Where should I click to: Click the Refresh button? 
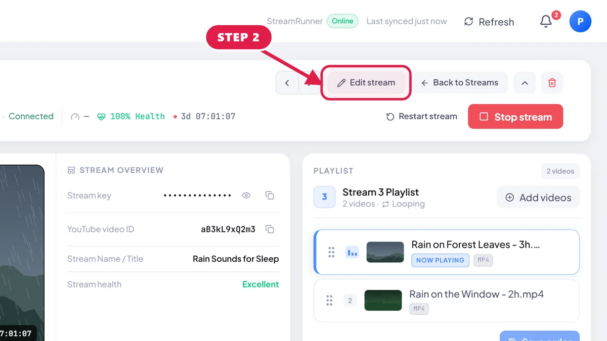489,22
